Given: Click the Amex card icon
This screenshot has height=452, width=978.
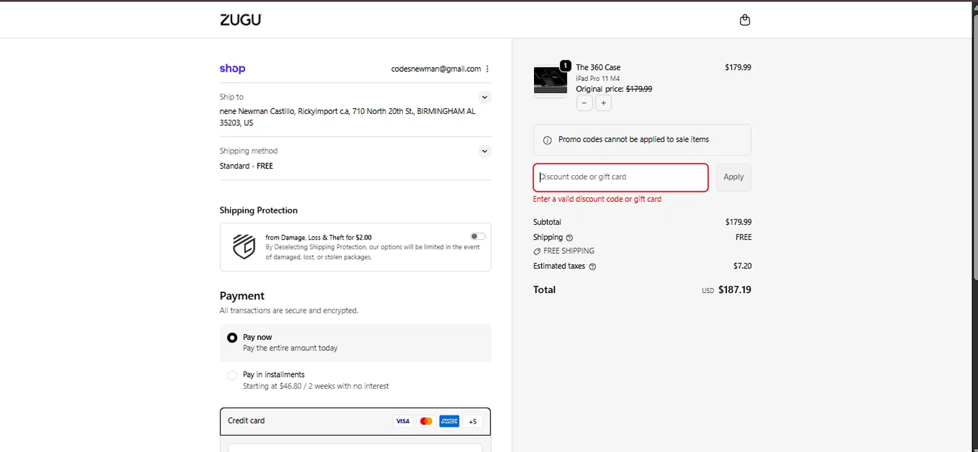Looking at the screenshot, I should (x=449, y=421).
